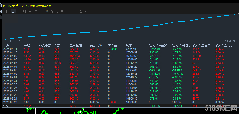Click the -1243.76 floating loss value
239x114 pixels.
click(x=154, y=49)
